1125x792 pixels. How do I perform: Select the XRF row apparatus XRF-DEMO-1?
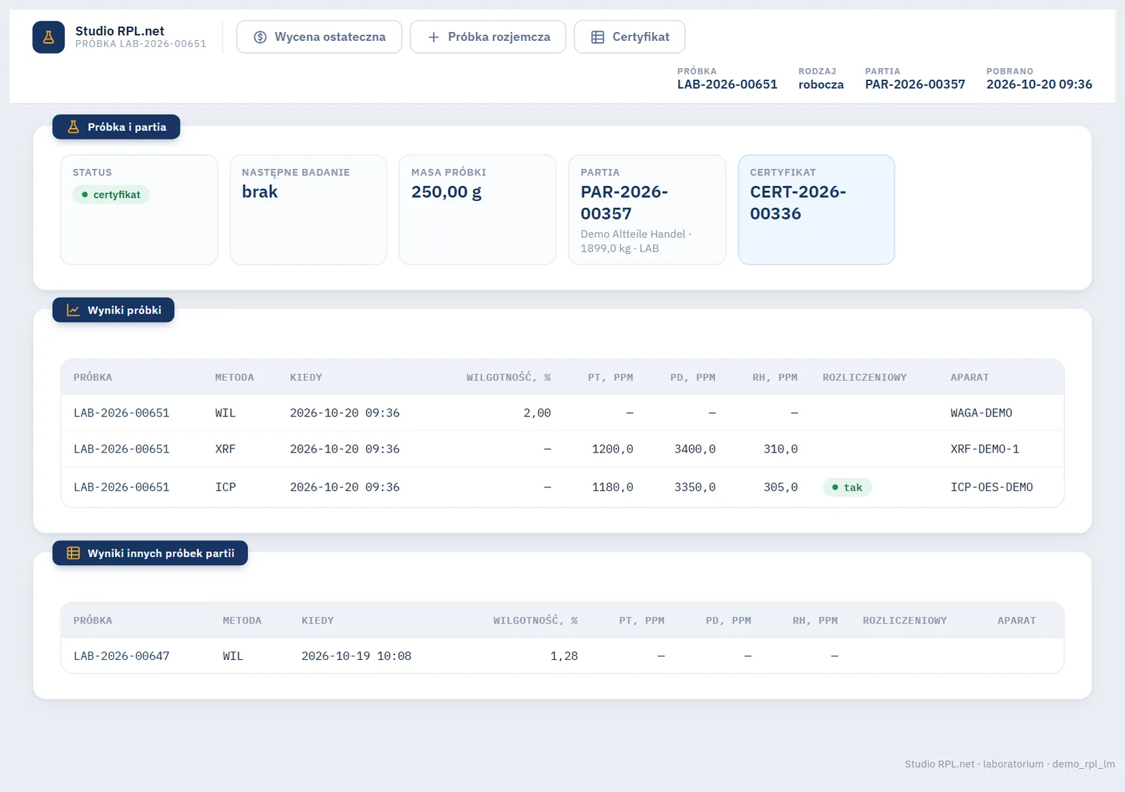click(985, 449)
